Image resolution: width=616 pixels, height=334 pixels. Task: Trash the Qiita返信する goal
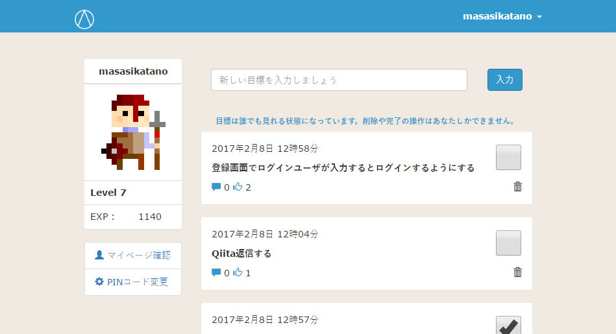click(517, 272)
